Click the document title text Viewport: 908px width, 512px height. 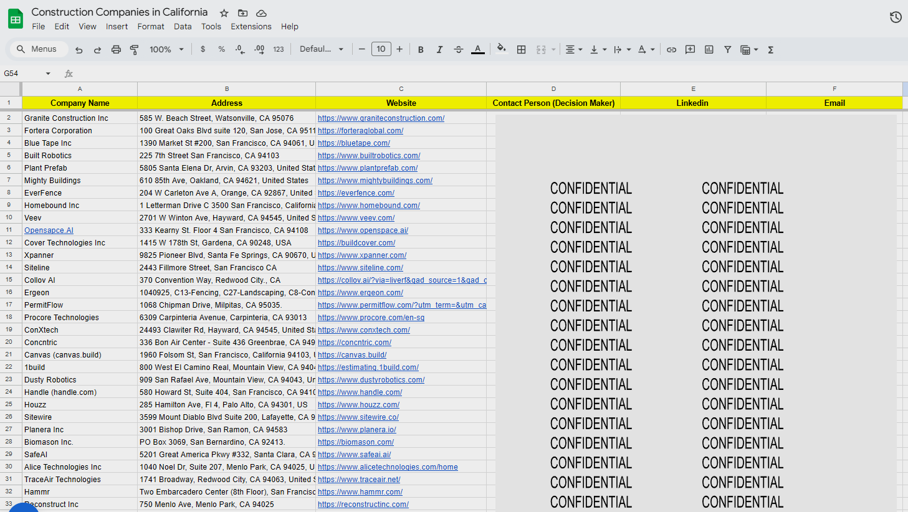(x=120, y=12)
